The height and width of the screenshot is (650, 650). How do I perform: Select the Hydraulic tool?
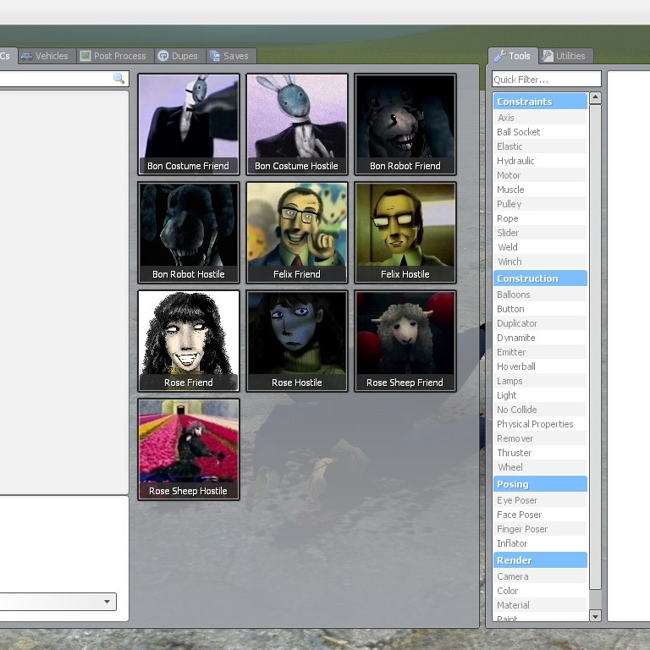[540, 161]
